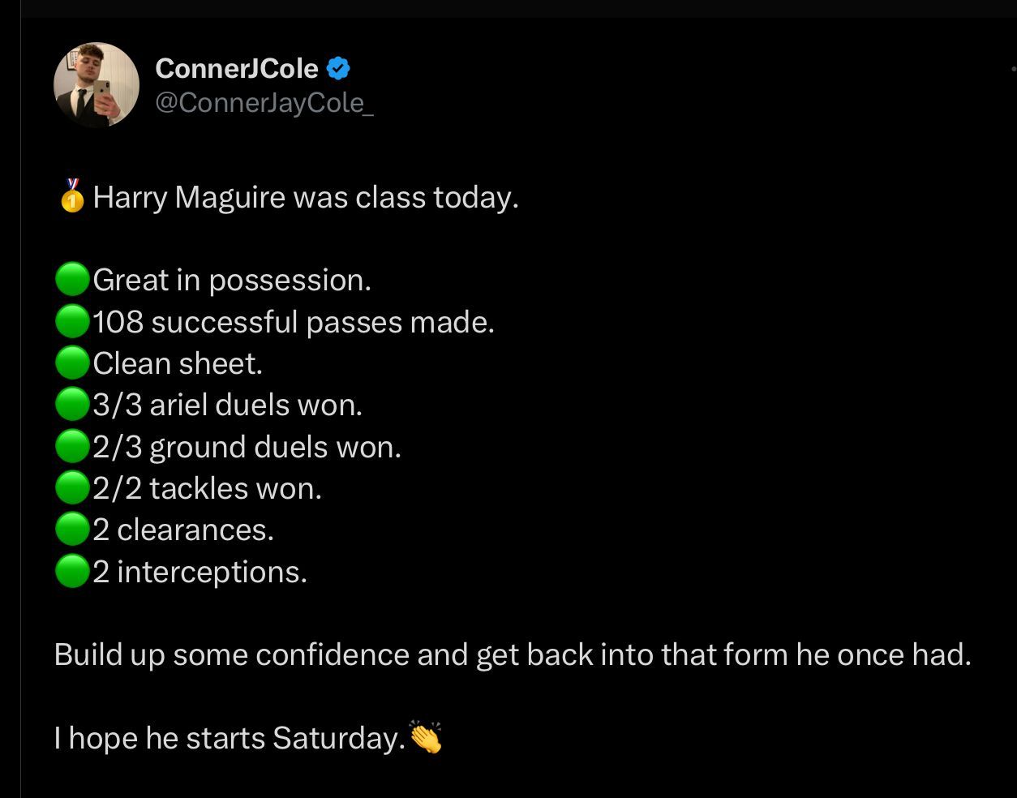Click the 2/2 tackles won line

(207, 488)
